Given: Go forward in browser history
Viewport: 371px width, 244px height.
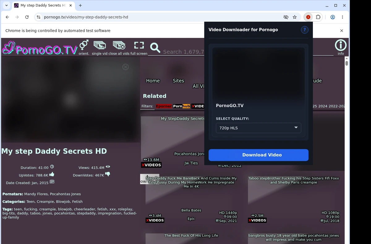Looking at the screenshot, I should (x=17, y=17).
